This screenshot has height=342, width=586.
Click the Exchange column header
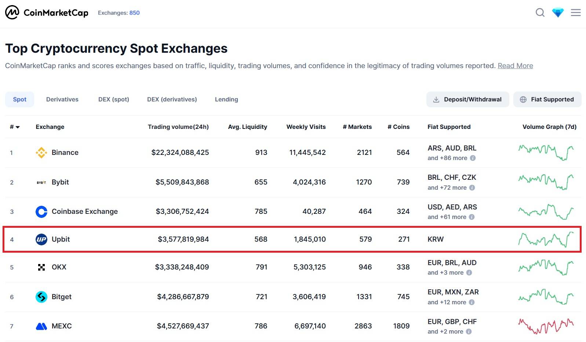click(x=50, y=127)
